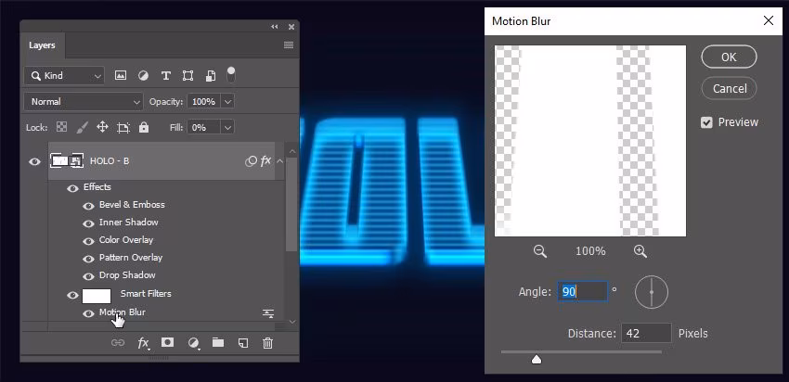Filter layers by adjustment layer icon
The width and height of the screenshot is (789, 382).
pos(143,76)
